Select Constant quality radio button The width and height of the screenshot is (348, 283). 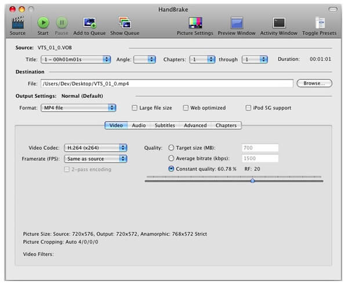pos(171,169)
